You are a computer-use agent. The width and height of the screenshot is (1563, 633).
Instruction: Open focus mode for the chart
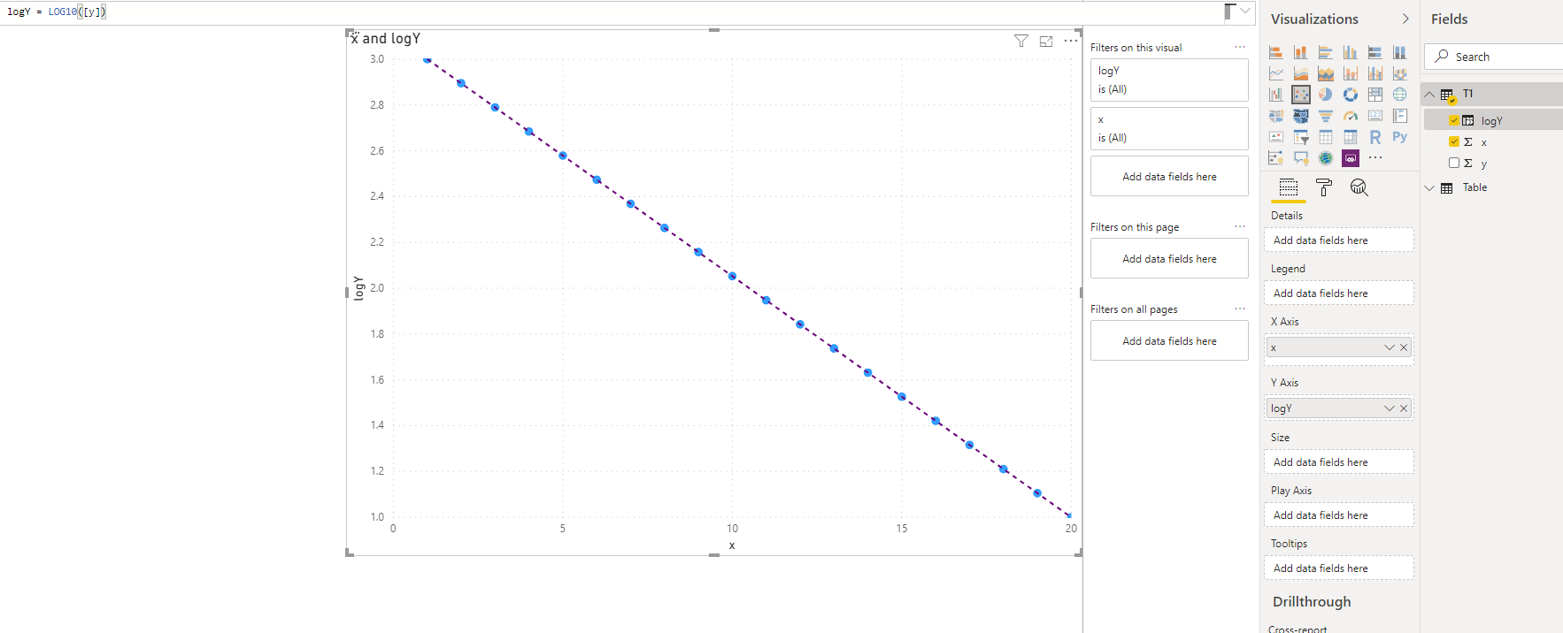[1046, 41]
